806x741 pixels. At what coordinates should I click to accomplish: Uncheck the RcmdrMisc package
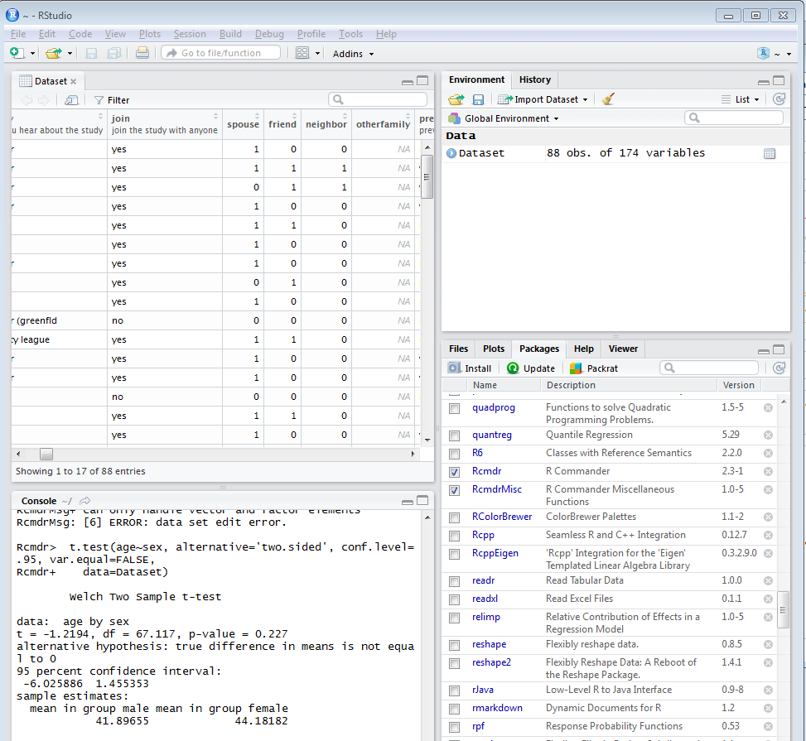click(x=453, y=489)
